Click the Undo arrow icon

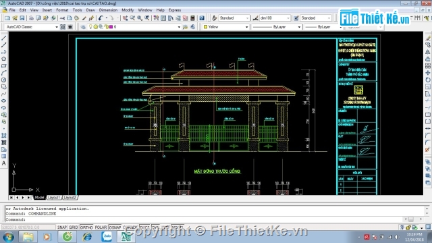click(101, 18)
